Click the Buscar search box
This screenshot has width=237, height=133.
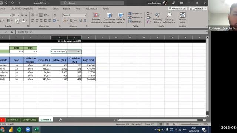point(92,3)
